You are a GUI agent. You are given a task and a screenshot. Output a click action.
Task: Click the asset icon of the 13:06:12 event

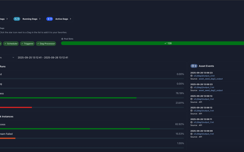[192, 111]
